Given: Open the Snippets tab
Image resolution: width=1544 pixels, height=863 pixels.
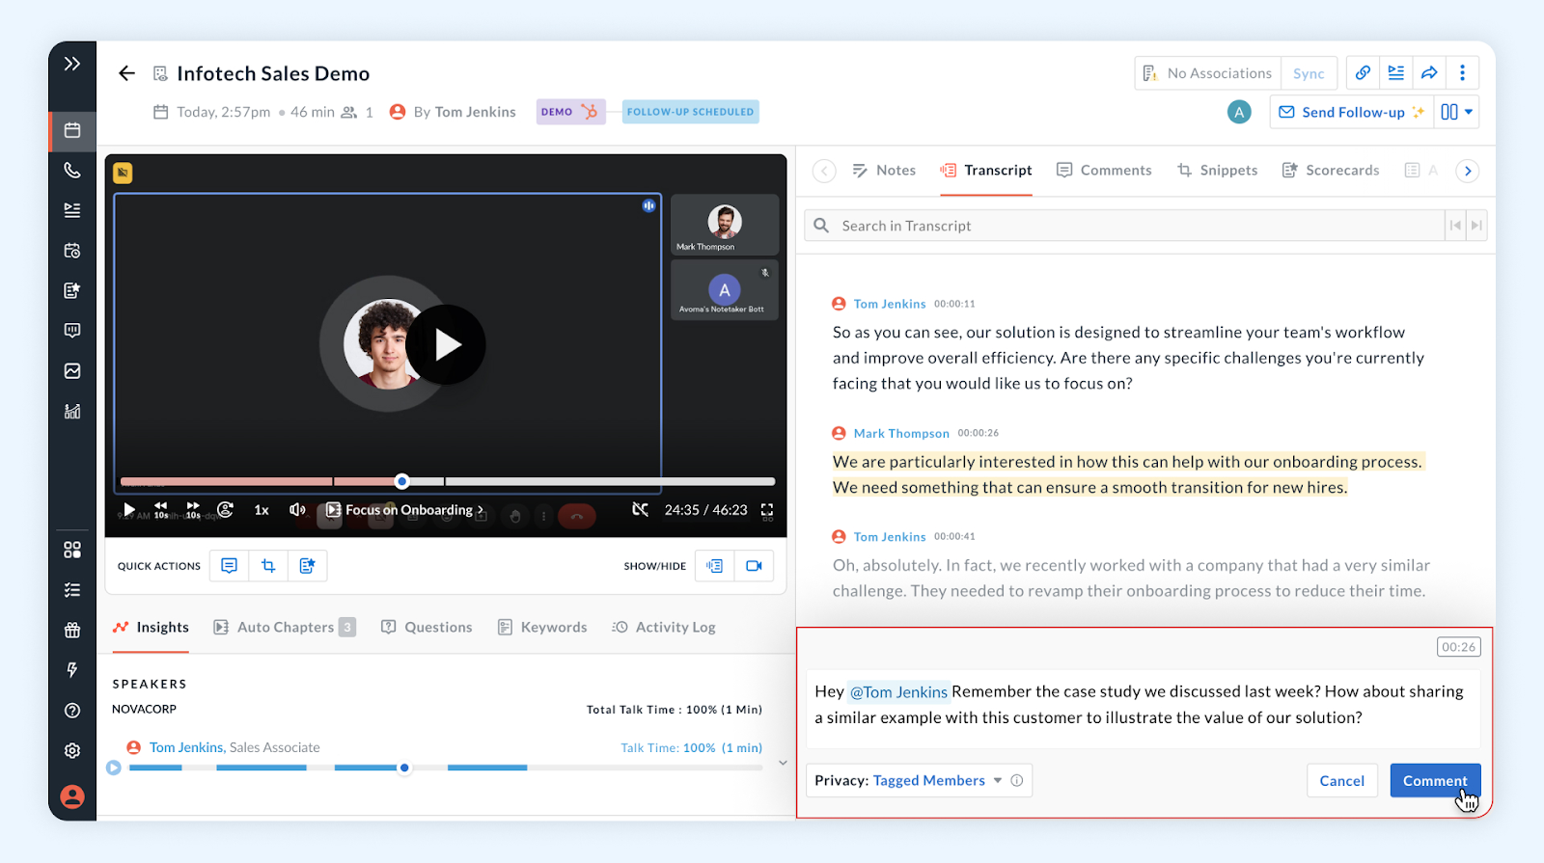Looking at the screenshot, I should pyautogui.click(x=1217, y=171).
